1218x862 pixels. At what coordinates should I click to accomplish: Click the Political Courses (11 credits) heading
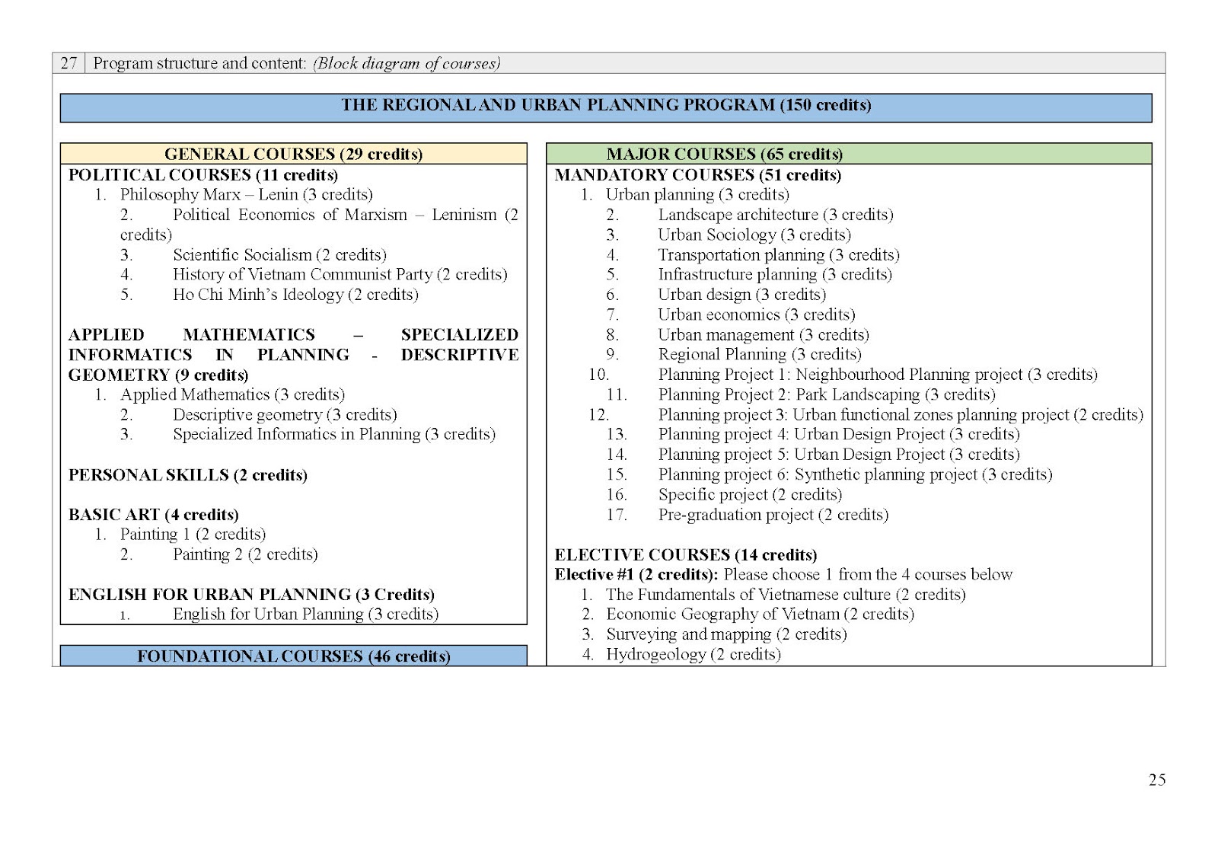203,175
